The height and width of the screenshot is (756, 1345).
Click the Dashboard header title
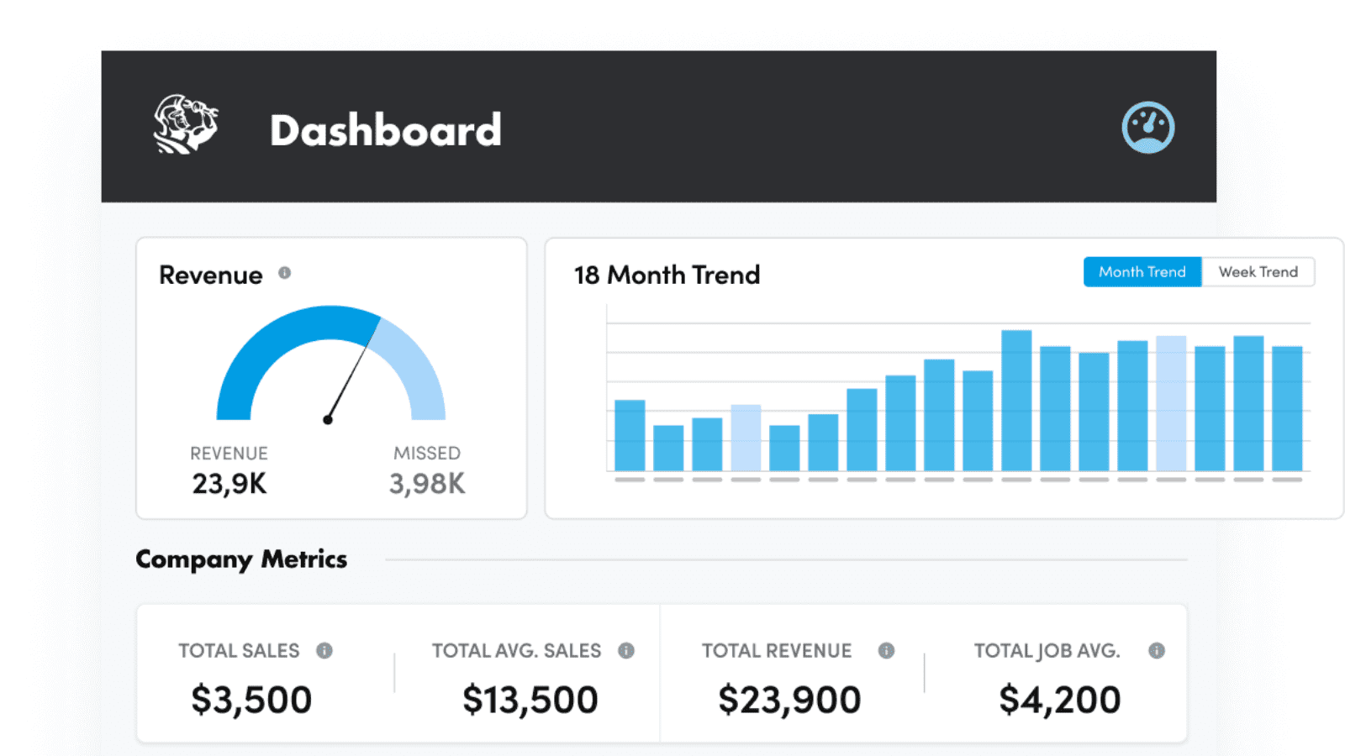point(386,130)
